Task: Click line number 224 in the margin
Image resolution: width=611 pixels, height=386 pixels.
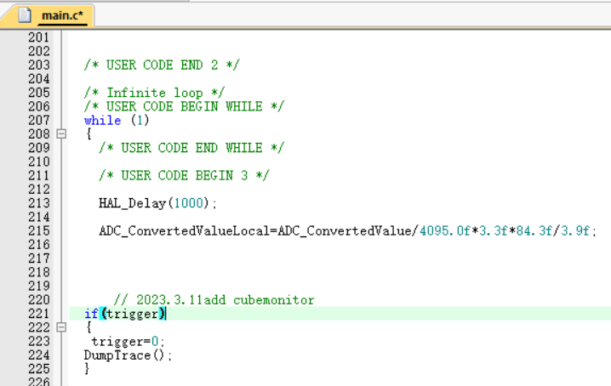Action: click(x=39, y=355)
